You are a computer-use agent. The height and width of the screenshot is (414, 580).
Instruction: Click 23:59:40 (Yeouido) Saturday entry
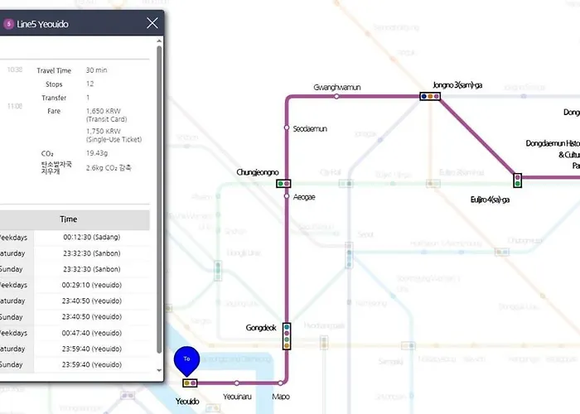(x=92, y=349)
